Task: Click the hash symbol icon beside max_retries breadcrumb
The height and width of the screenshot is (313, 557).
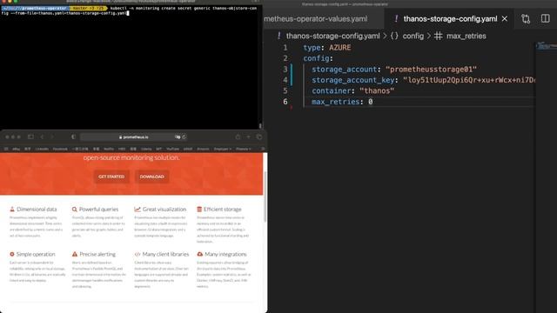Action: [439, 36]
